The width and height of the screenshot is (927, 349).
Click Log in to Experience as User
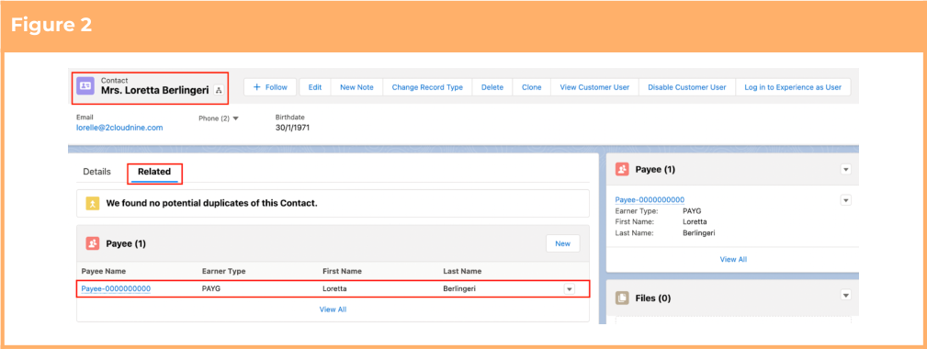tap(793, 87)
